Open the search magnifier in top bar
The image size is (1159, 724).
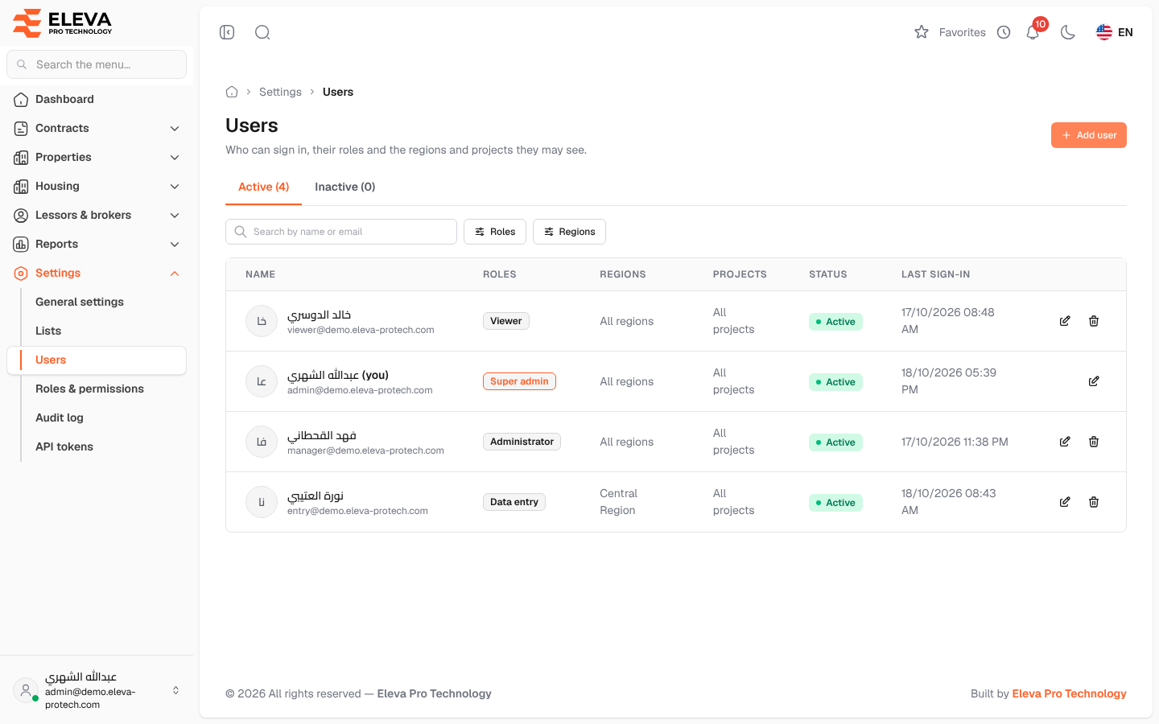click(262, 32)
